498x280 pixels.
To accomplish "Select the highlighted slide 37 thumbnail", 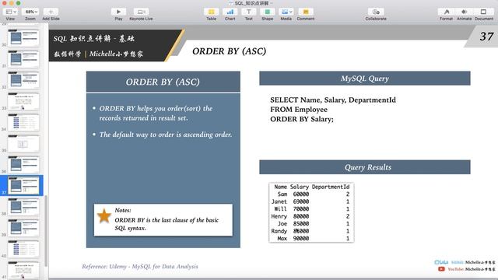I will (x=23, y=185).
